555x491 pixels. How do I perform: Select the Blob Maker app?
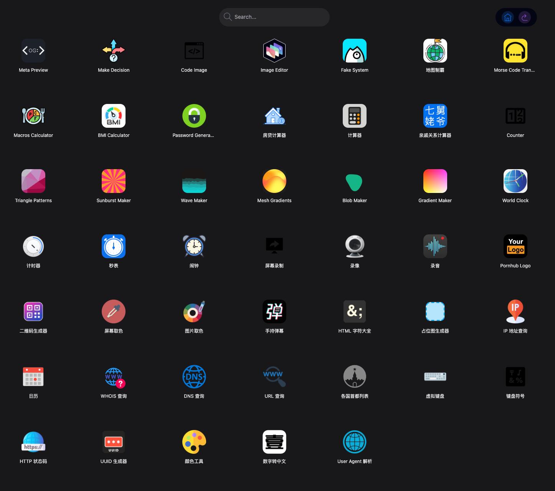(x=354, y=181)
